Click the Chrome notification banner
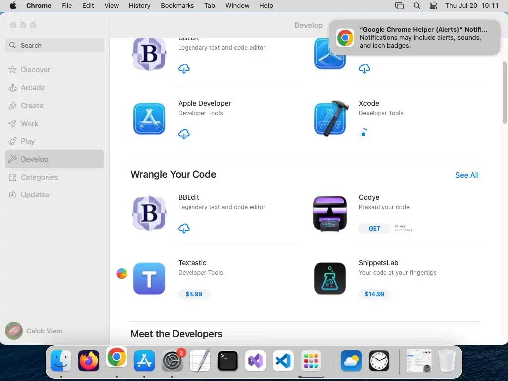The image size is (508, 381). click(x=414, y=37)
